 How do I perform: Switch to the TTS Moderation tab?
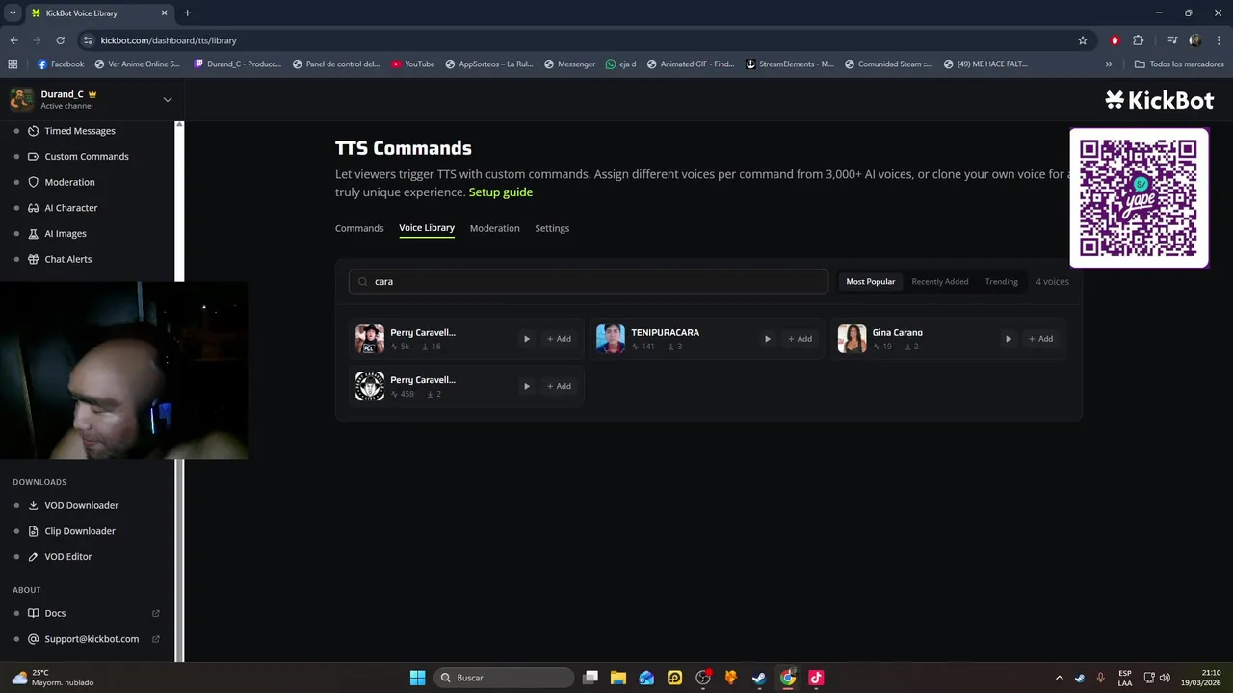(495, 228)
